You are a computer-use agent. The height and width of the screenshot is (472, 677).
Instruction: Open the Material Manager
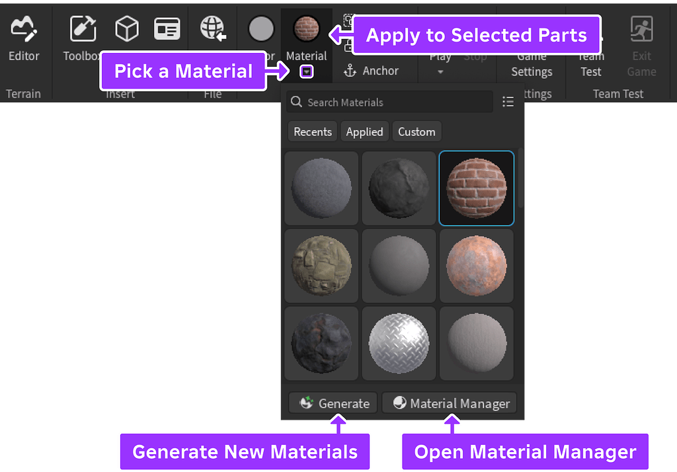pos(450,403)
